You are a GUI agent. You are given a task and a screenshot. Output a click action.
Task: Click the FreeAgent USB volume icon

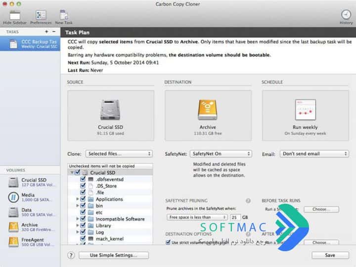(x=13, y=242)
